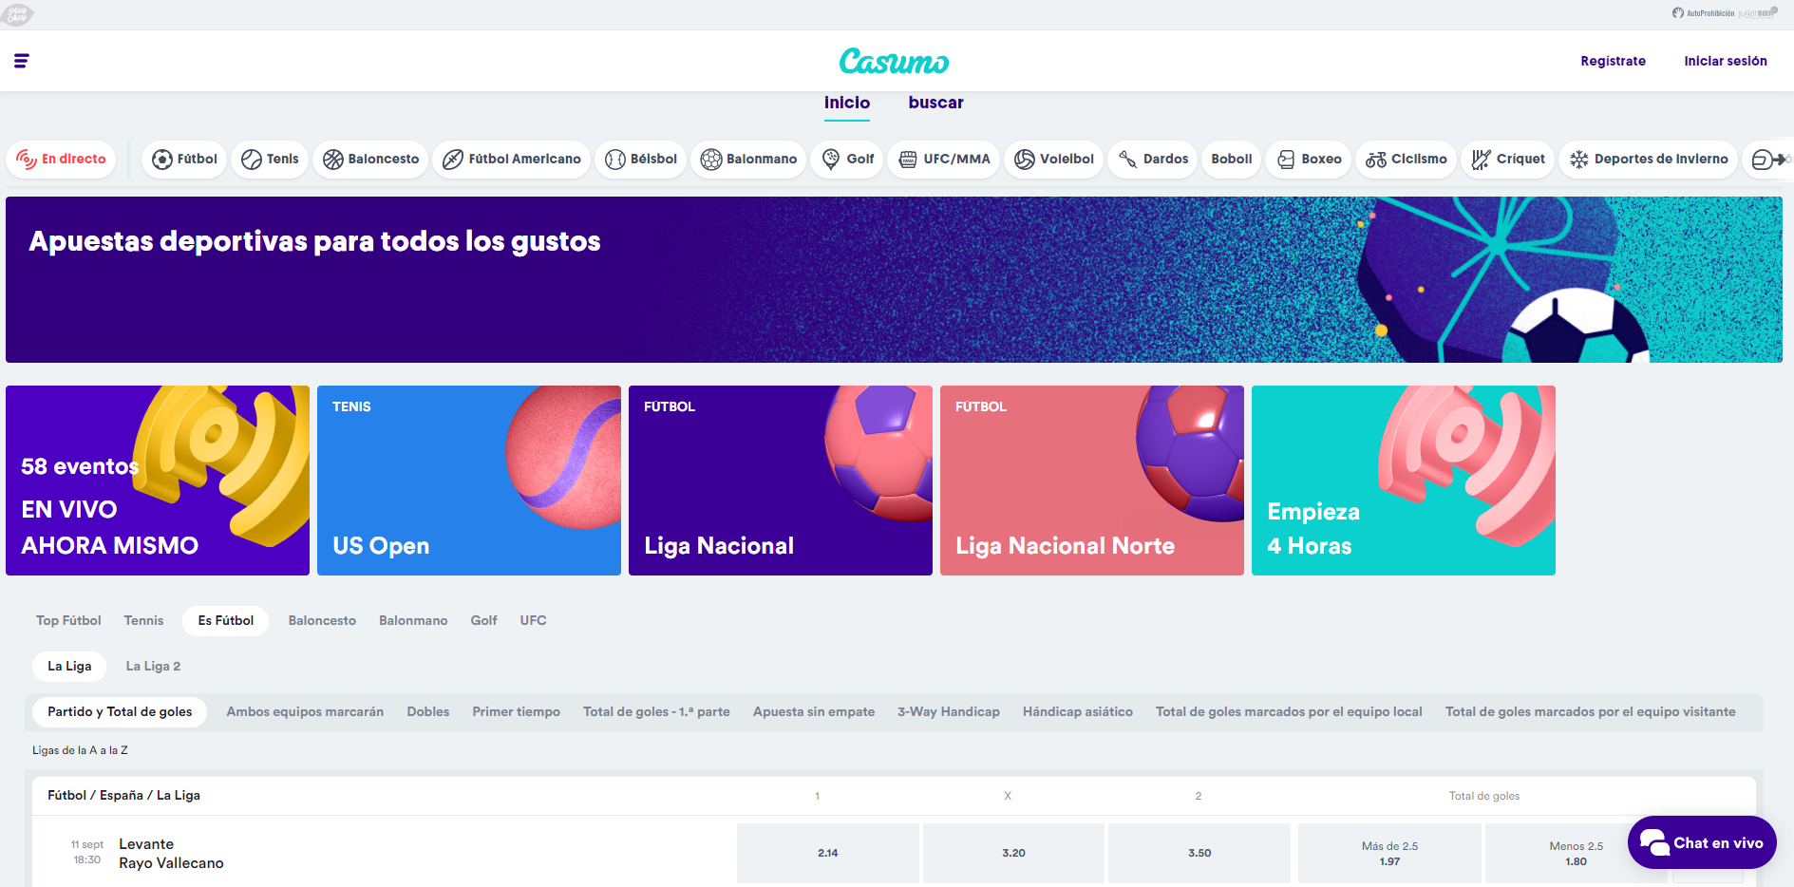Screen dimensions: 1794x887
Task: Select the Béisbol sport icon
Action: pyautogui.click(x=615, y=160)
